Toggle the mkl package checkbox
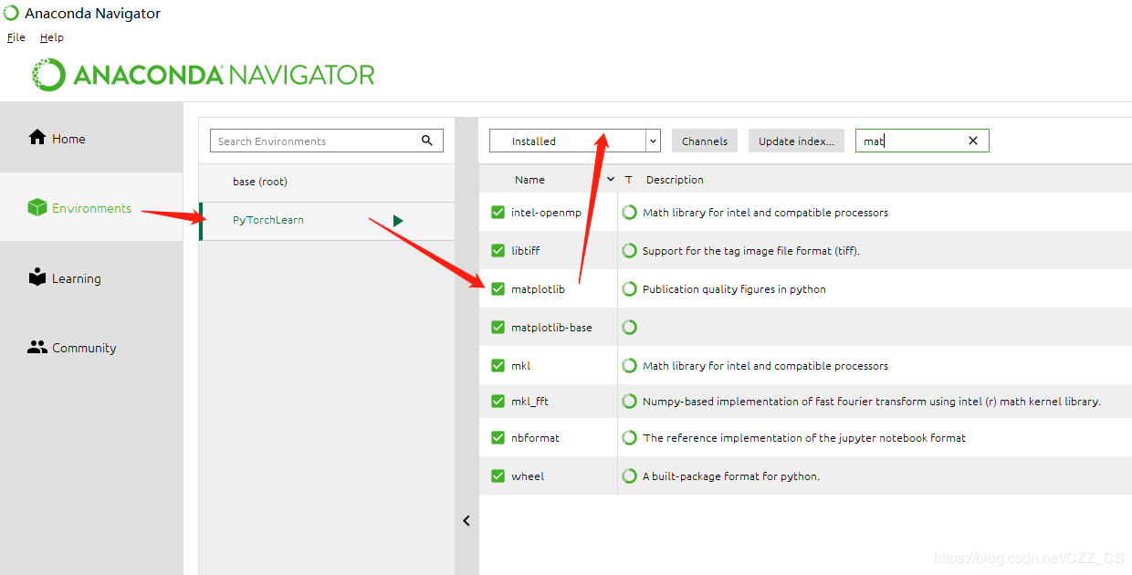This screenshot has width=1132, height=575. pos(498,365)
